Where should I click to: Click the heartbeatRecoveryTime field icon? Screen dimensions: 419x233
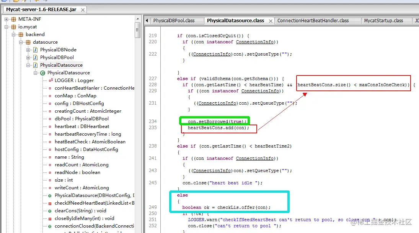click(50, 134)
